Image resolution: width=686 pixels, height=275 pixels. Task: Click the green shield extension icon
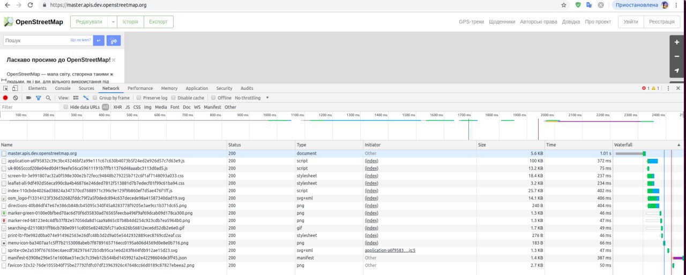pyautogui.click(x=578, y=5)
